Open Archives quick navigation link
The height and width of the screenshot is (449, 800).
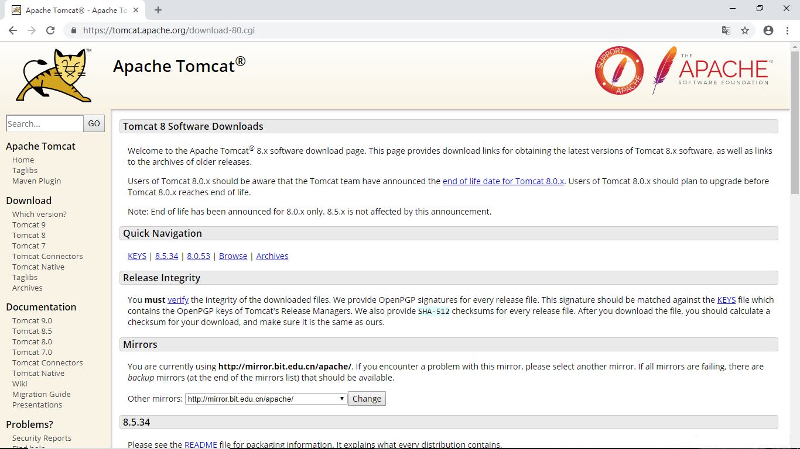pyautogui.click(x=272, y=256)
